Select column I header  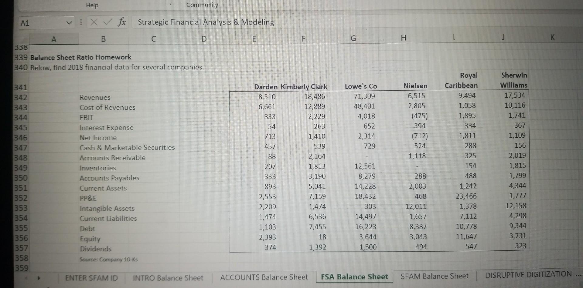point(454,38)
